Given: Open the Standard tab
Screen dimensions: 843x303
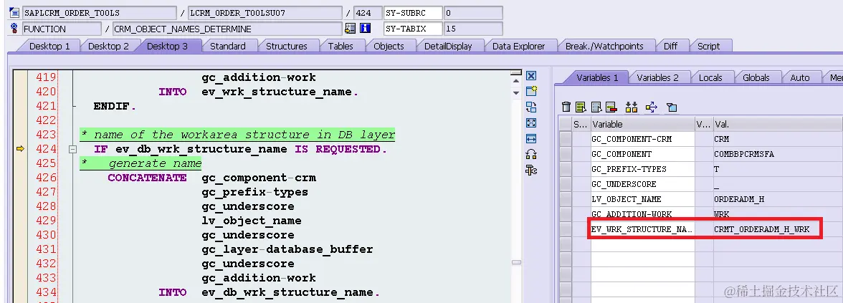Looking at the screenshot, I should 228,46.
